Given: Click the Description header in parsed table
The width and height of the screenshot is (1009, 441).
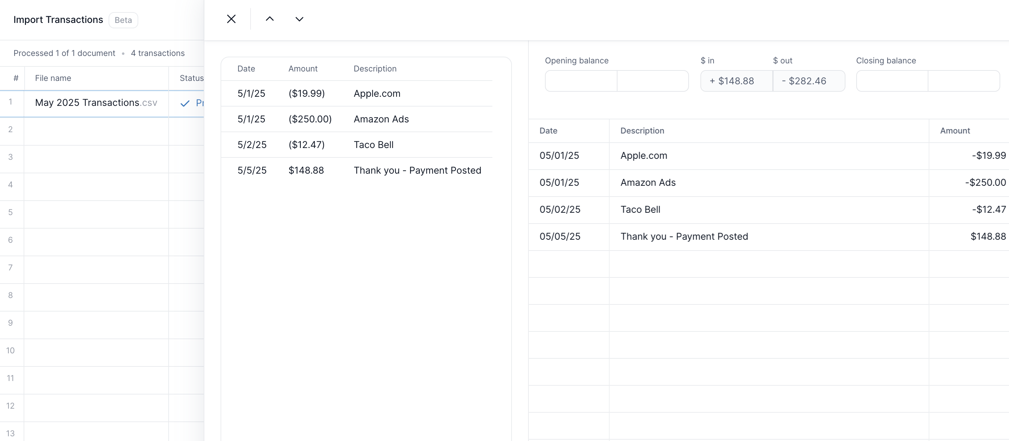Looking at the screenshot, I should pyautogui.click(x=642, y=131).
